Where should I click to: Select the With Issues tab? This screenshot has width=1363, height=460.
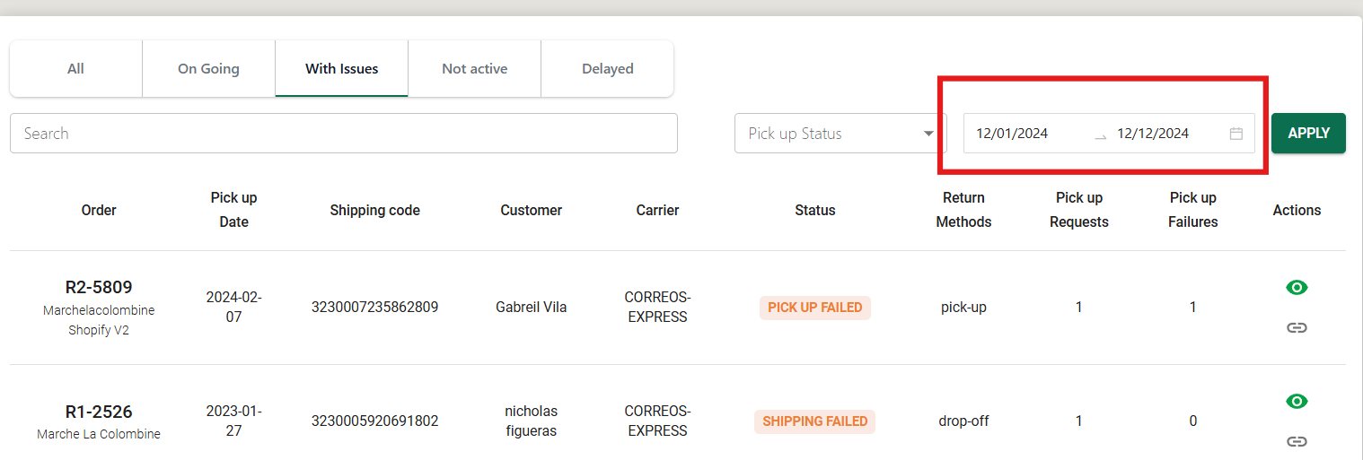[341, 69]
